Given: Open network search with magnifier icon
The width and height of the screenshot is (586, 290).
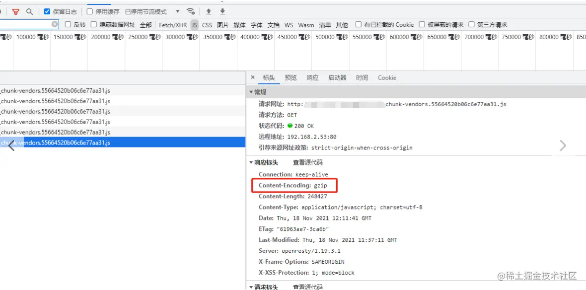Looking at the screenshot, I should coord(29,11).
